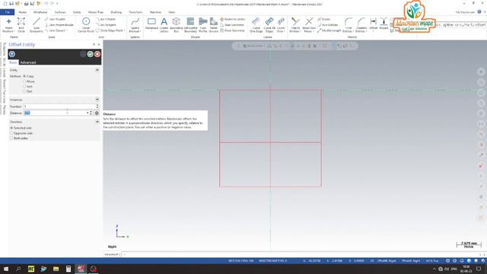
Task: Select Fillet Entities tool
Action: 349,25
